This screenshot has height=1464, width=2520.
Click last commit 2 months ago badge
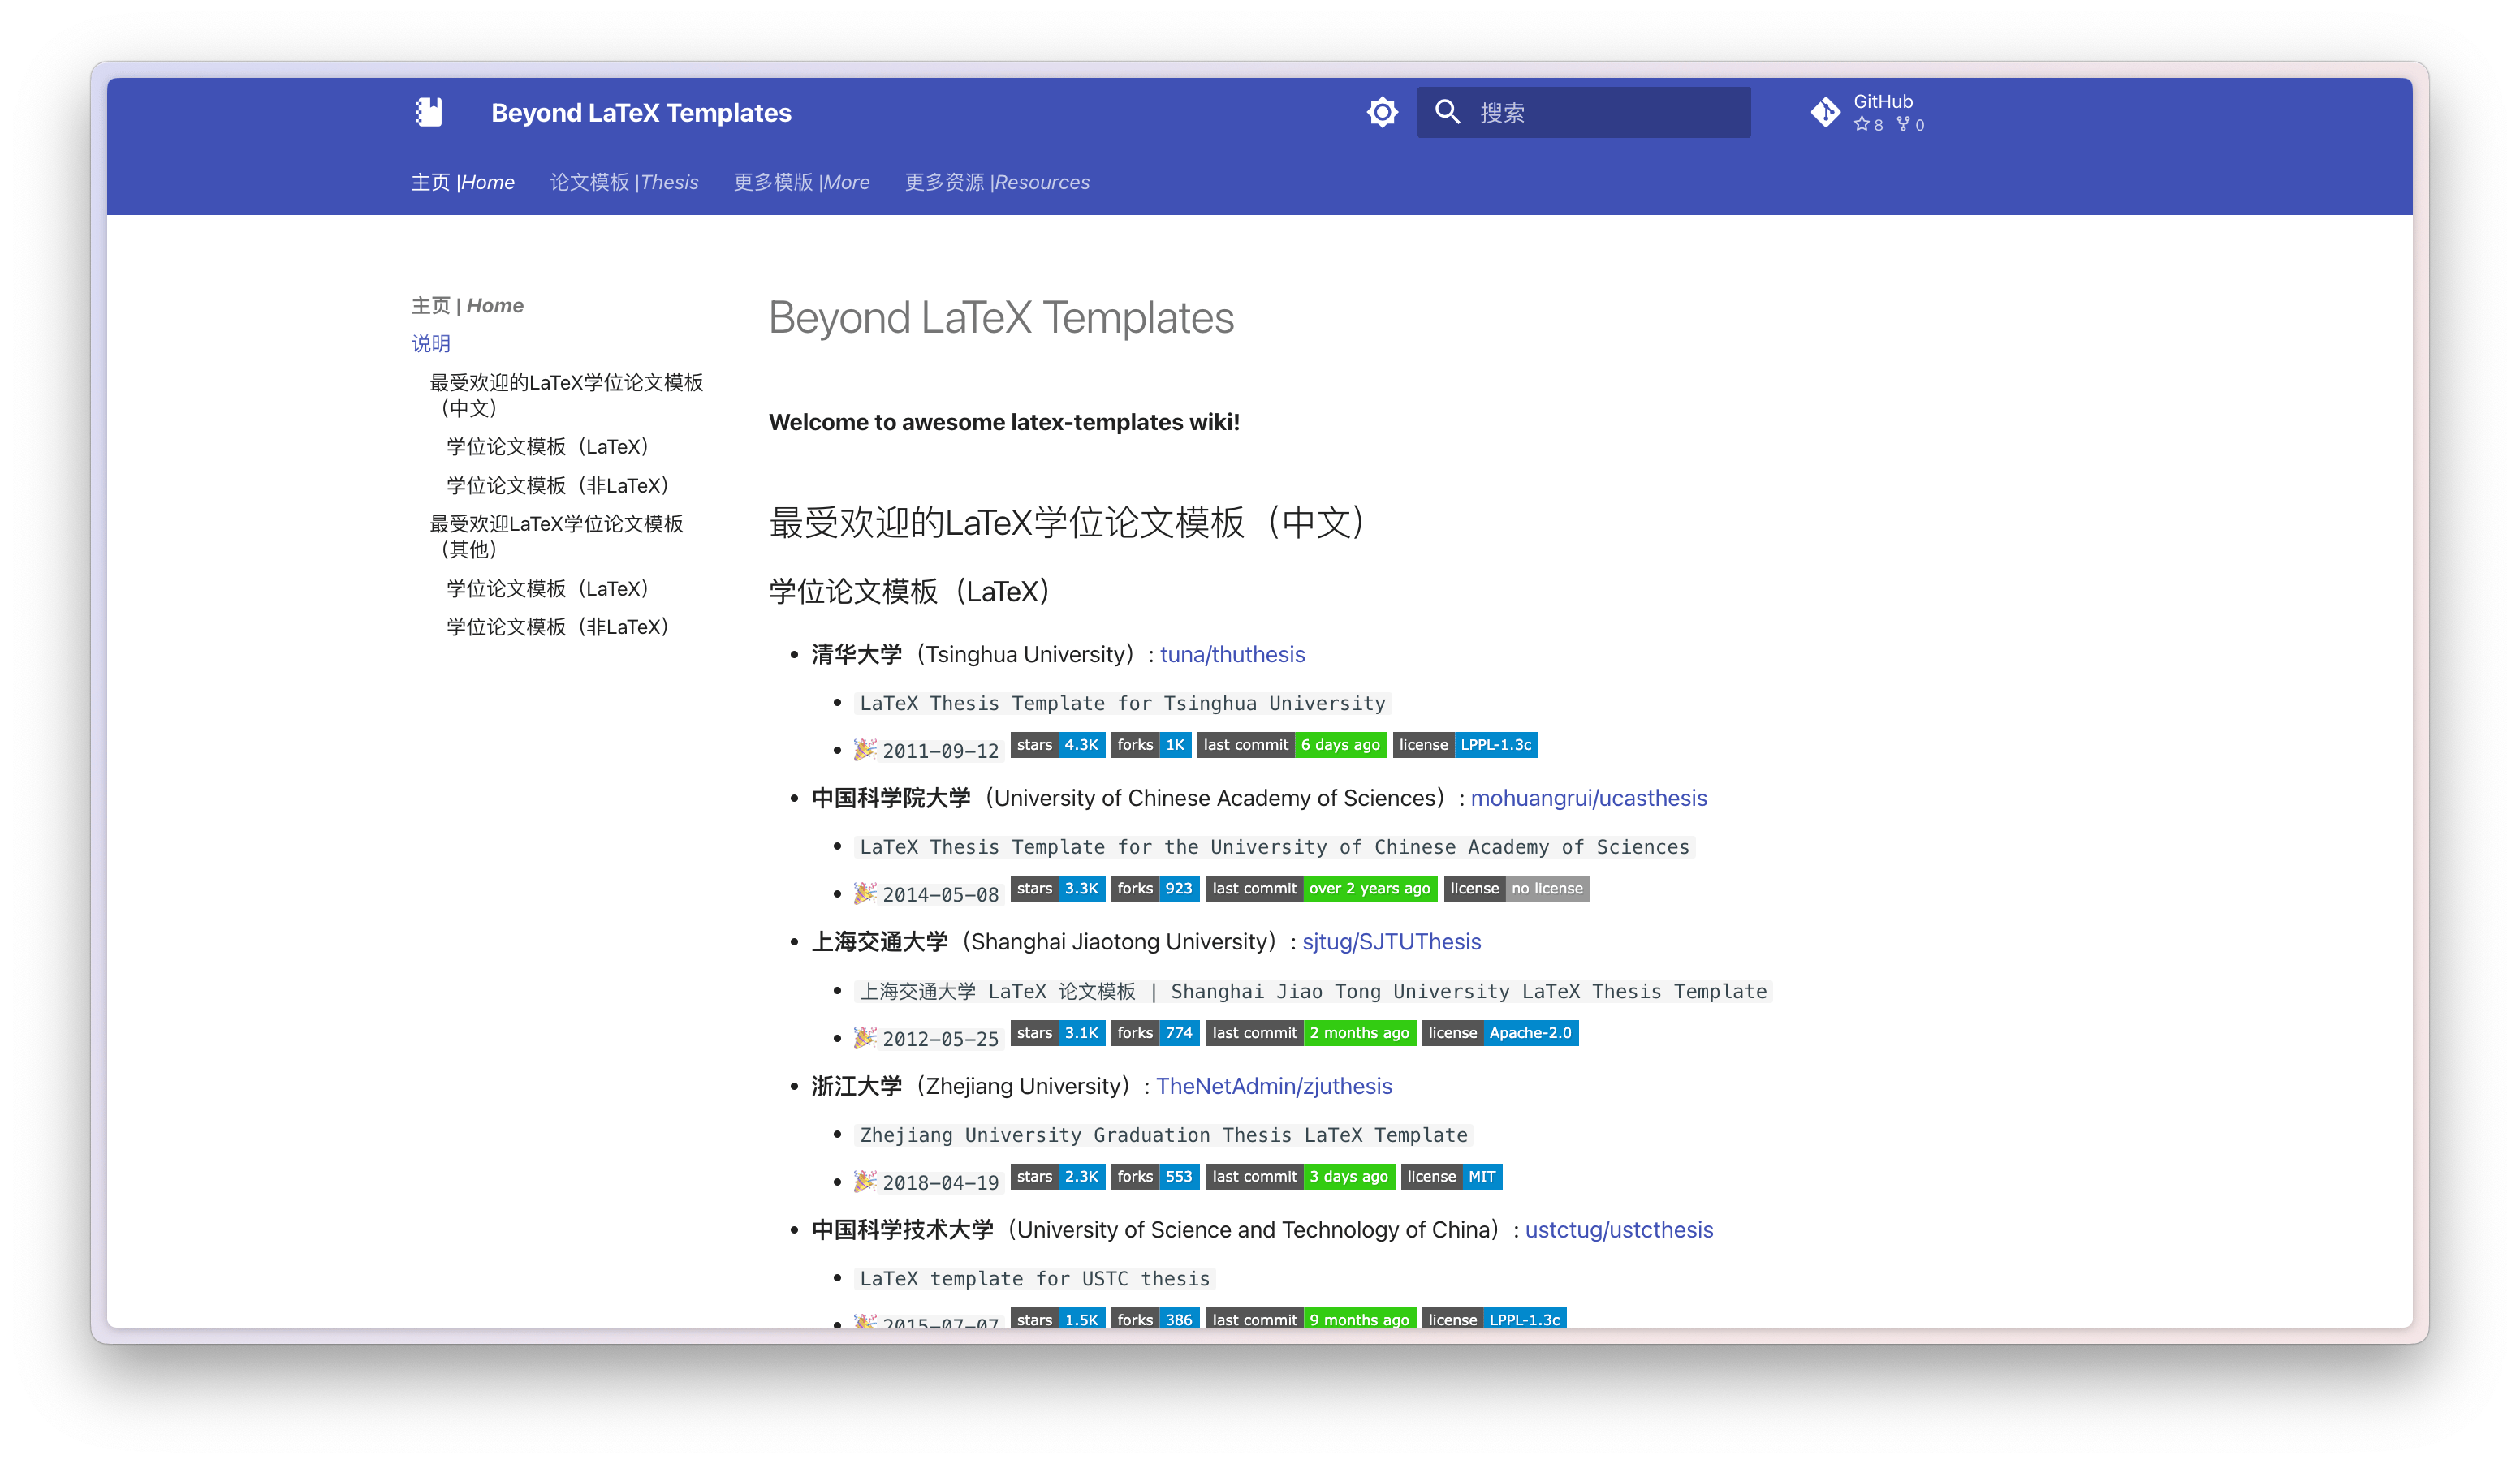[x=1310, y=1032]
